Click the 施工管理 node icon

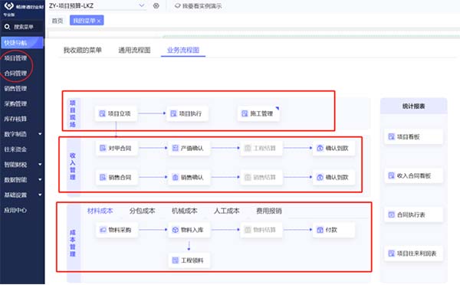coord(244,113)
